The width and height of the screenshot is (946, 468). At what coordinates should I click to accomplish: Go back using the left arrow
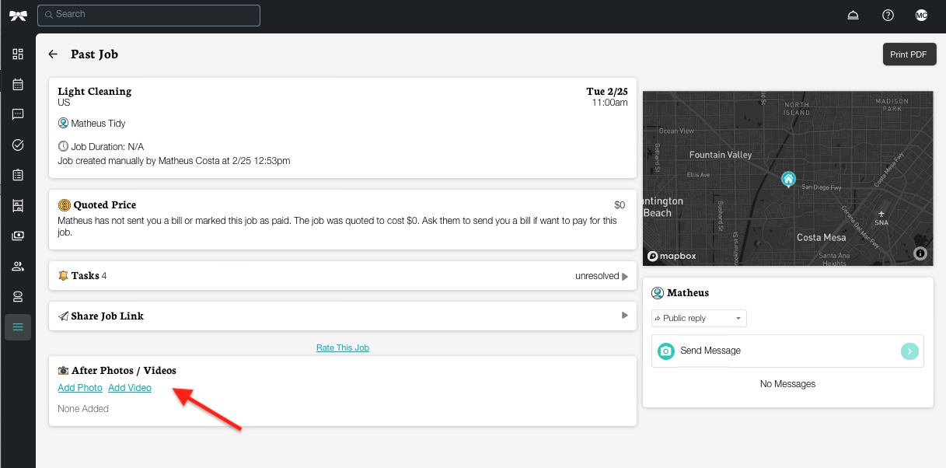click(53, 54)
